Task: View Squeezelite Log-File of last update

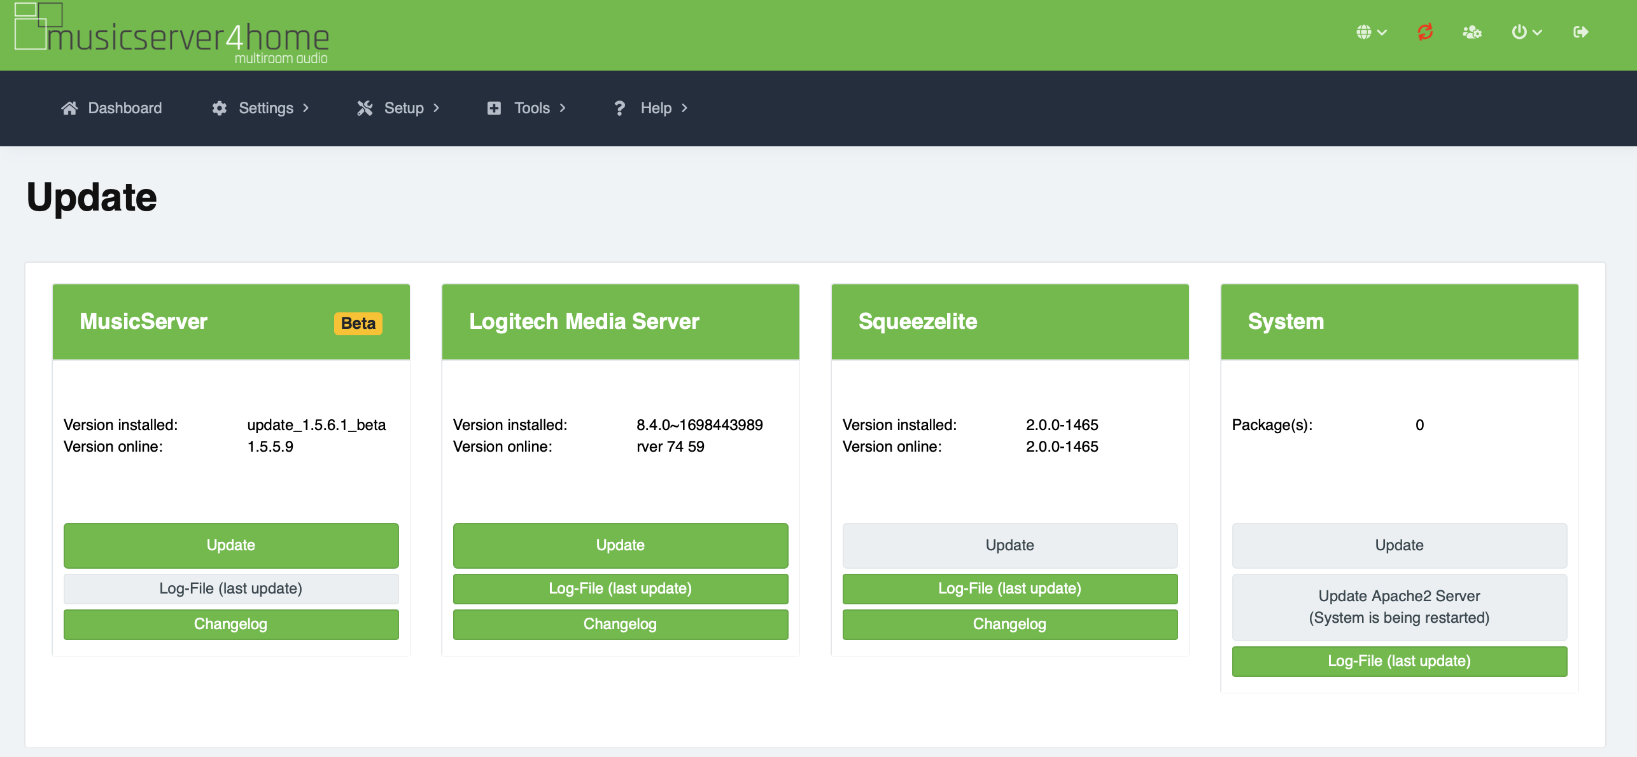Action: pos(1009,588)
